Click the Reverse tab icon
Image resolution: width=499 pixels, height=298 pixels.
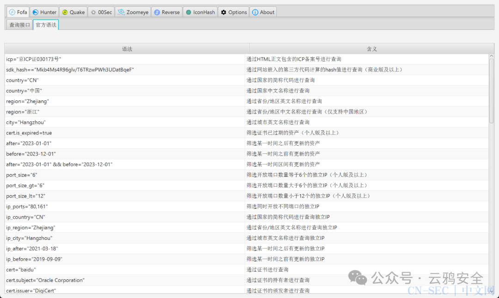[x=157, y=12]
